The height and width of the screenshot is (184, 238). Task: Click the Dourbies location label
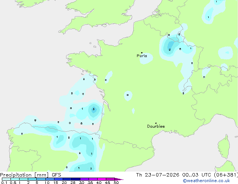click(156, 126)
